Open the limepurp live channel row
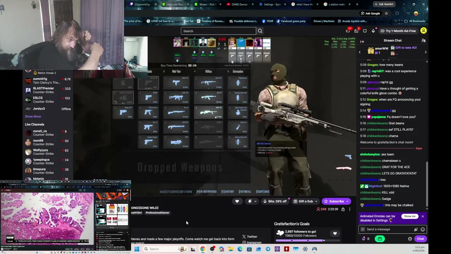451x254 pixels. coord(48,171)
